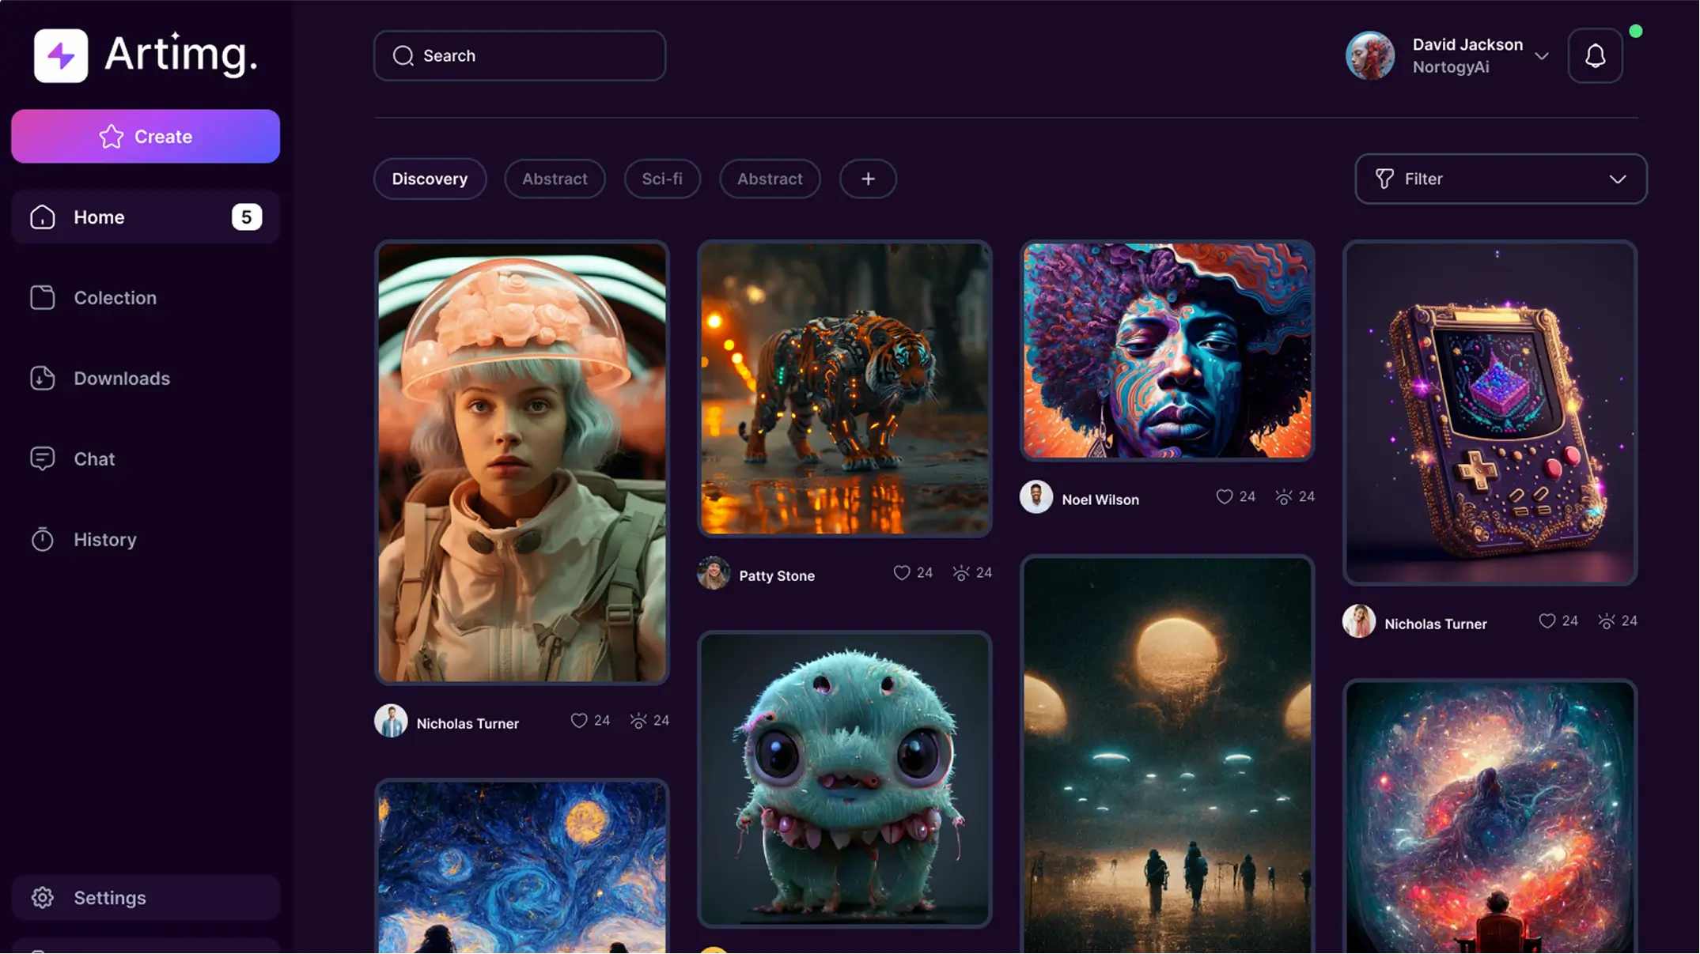Open Noel Wilson's profile link
This screenshot has height=954, width=1700.
tap(1100, 500)
